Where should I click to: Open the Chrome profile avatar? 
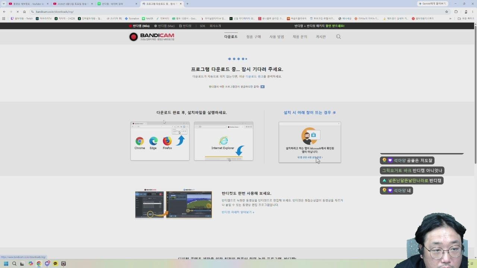coord(466,12)
